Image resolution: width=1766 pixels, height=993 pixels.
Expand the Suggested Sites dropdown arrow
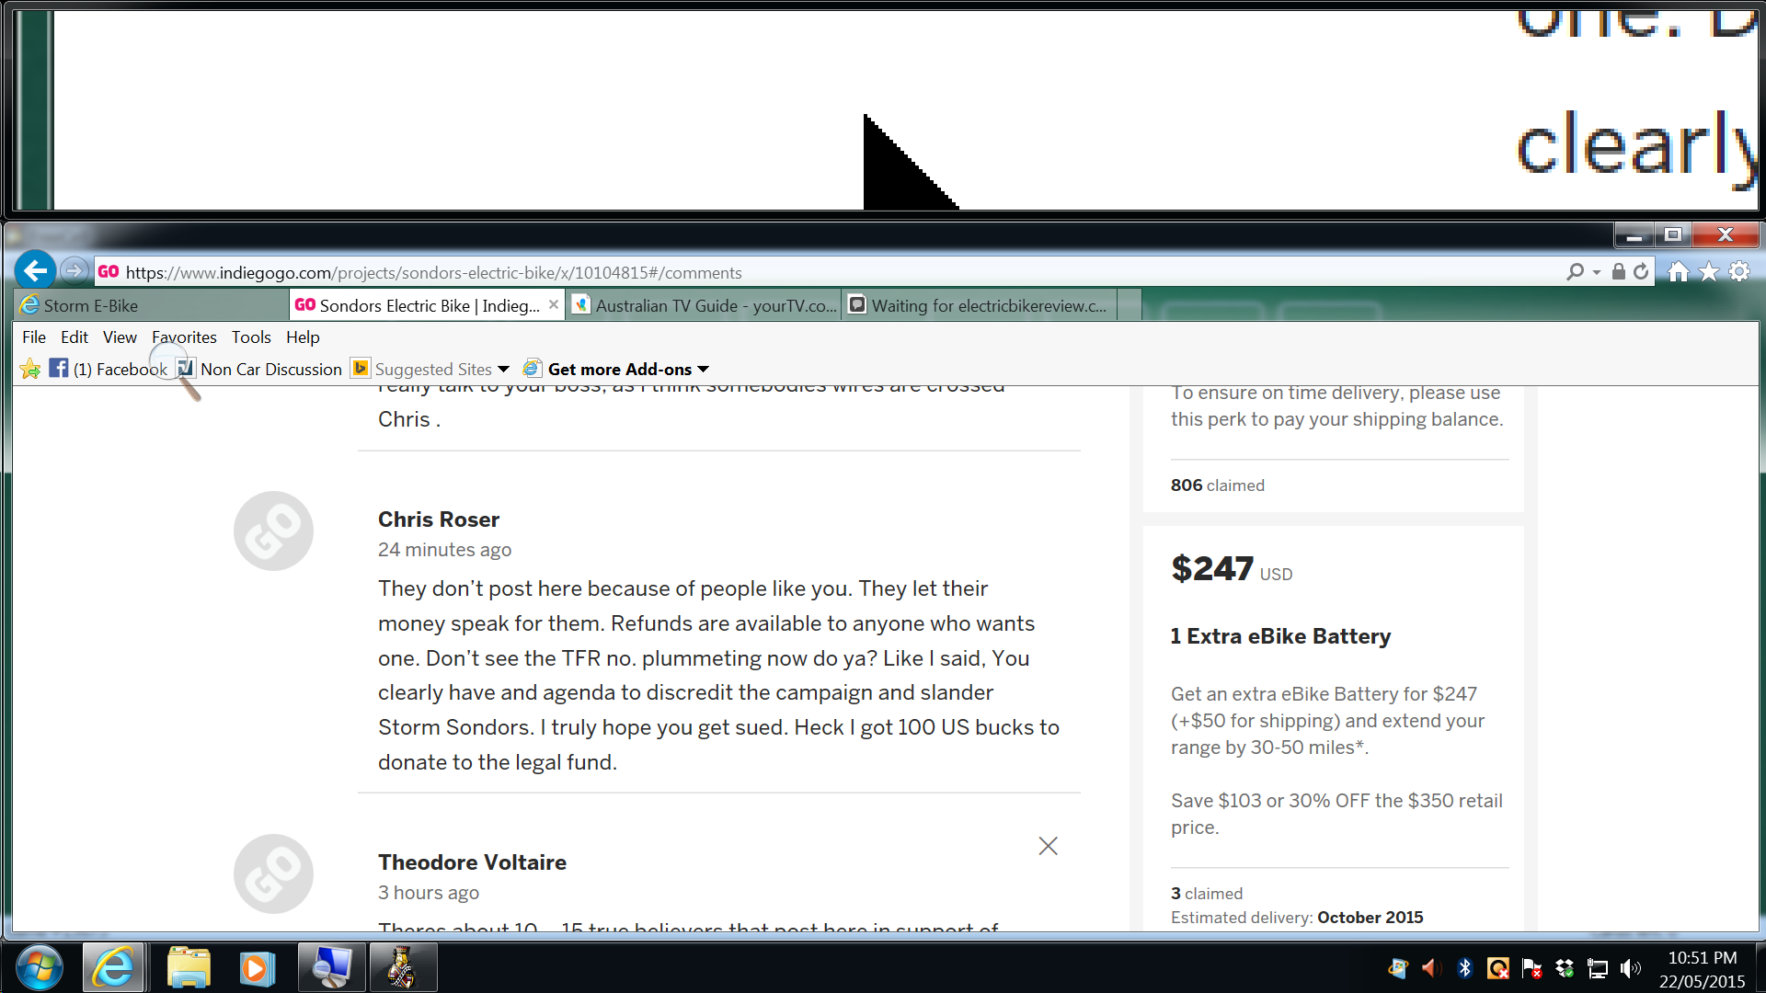tap(503, 370)
